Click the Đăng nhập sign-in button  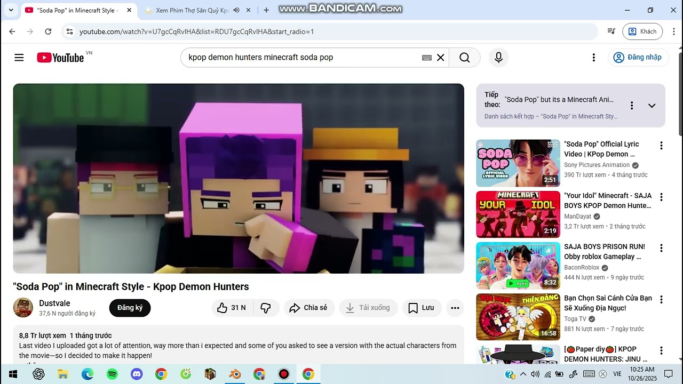(x=638, y=58)
